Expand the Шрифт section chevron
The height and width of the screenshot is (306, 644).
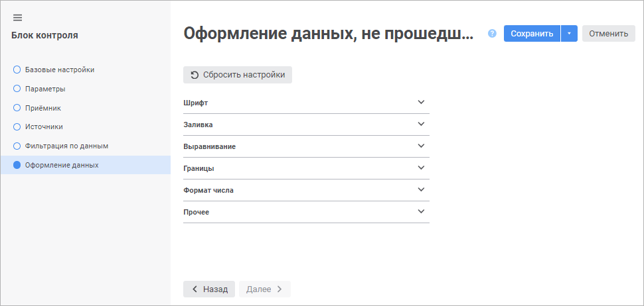(420, 102)
